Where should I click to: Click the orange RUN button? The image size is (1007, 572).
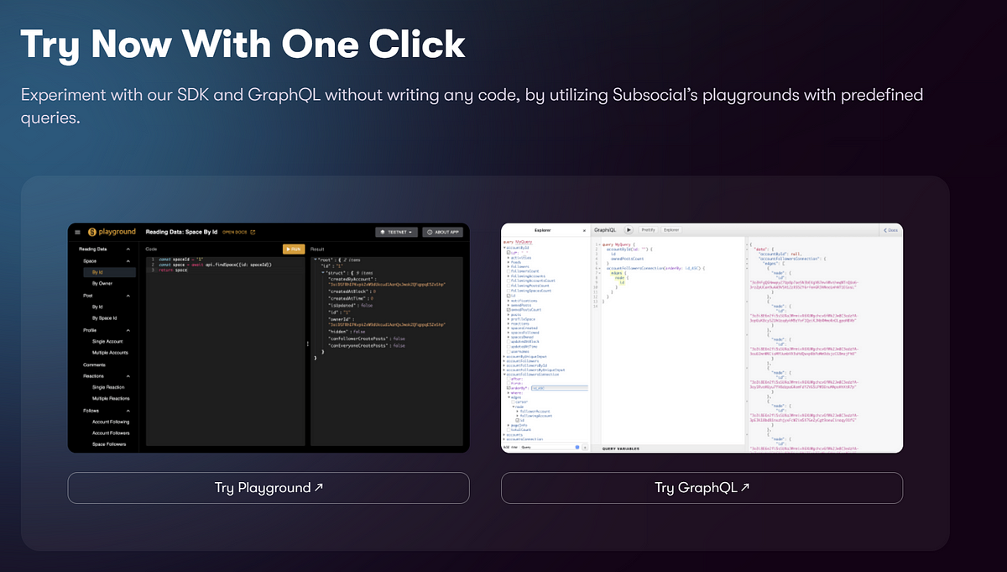[293, 249]
